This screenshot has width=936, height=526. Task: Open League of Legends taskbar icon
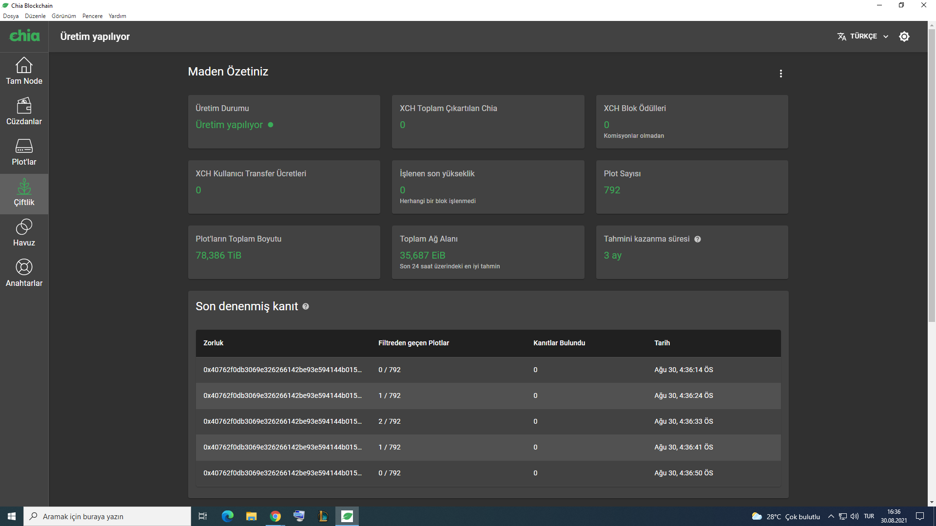pyautogui.click(x=323, y=516)
